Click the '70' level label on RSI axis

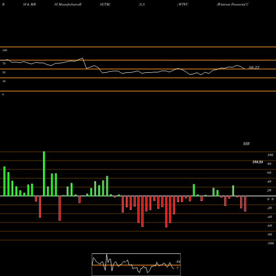[x=4, y=63]
